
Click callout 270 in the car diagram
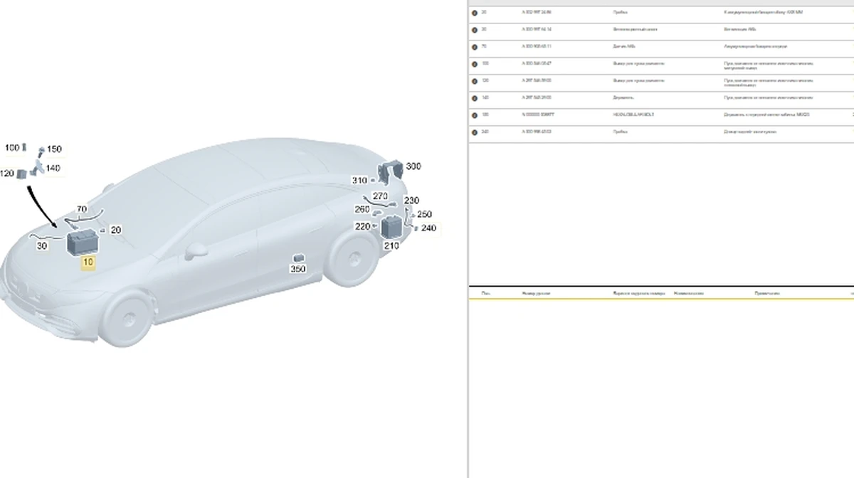[380, 196]
